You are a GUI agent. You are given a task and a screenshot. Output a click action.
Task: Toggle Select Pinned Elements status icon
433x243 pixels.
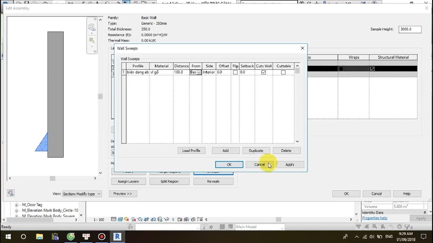[x=375, y=227]
